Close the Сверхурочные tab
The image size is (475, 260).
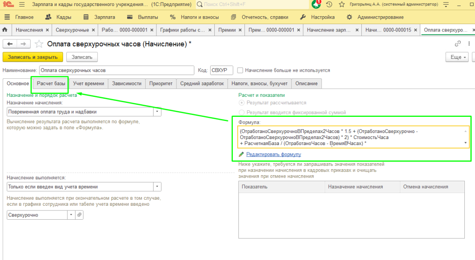93,30
